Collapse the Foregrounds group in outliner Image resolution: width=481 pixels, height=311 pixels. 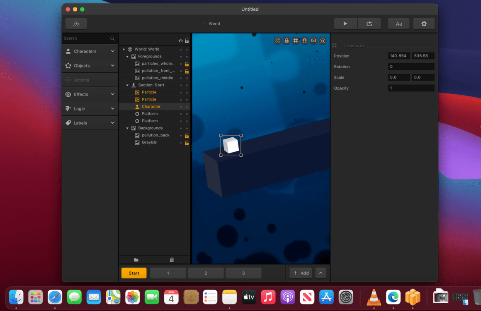coord(127,56)
